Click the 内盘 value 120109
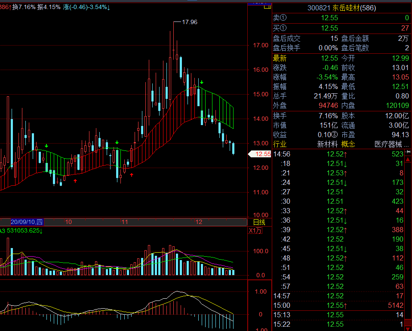Image resolution: width=412 pixels, height=331 pixels. 397,105
